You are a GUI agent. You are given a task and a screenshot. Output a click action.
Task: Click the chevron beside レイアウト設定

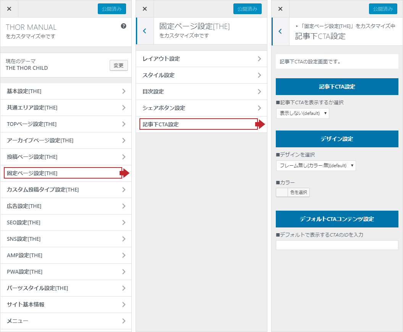point(259,59)
